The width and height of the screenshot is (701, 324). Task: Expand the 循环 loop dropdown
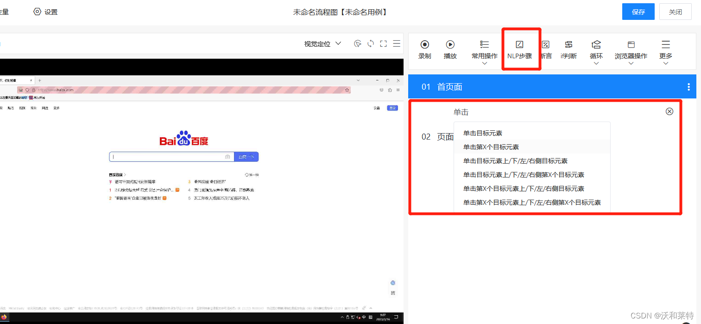tap(596, 52)
